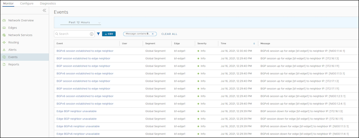
Task: Click the Event column header
Action: click(60, 43)
